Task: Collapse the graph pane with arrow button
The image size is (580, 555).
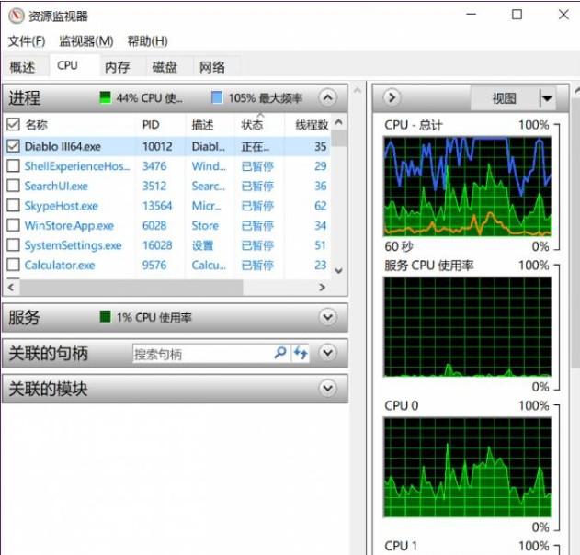Action: pos(391,97)
